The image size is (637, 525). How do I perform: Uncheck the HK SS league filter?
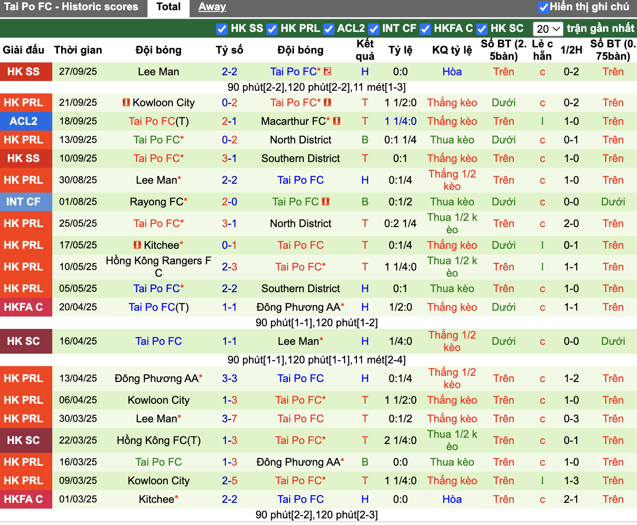[x=222, y=29]
